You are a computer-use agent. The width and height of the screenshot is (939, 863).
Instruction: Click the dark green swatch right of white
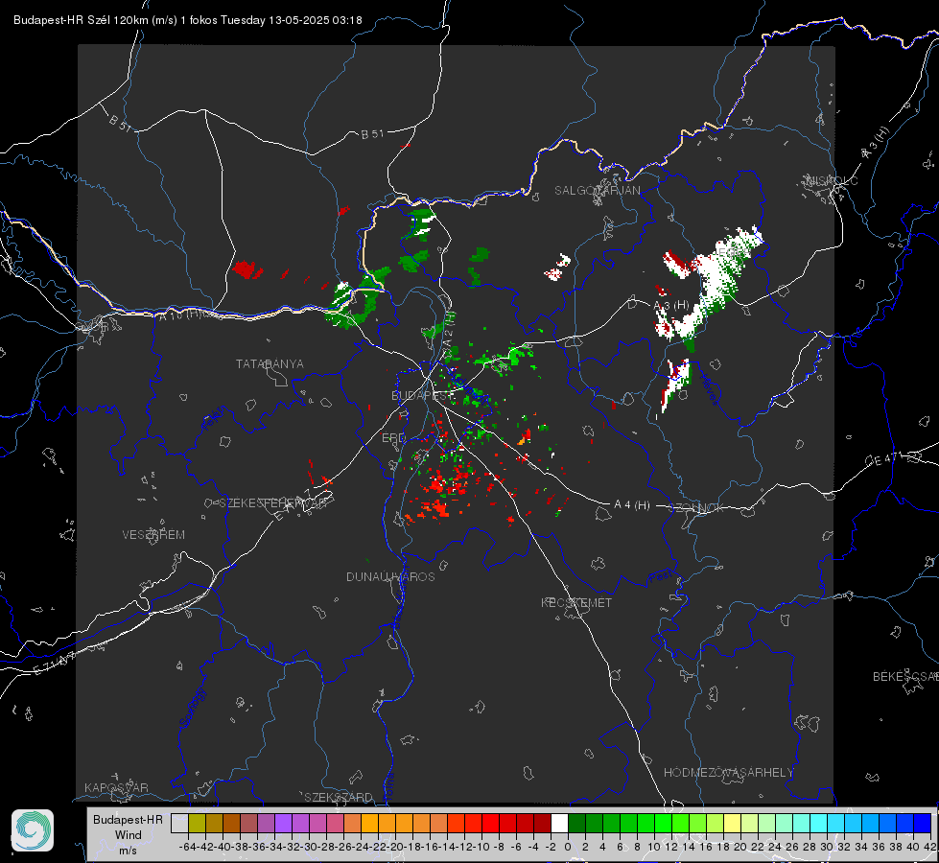[x=576, y=823]
